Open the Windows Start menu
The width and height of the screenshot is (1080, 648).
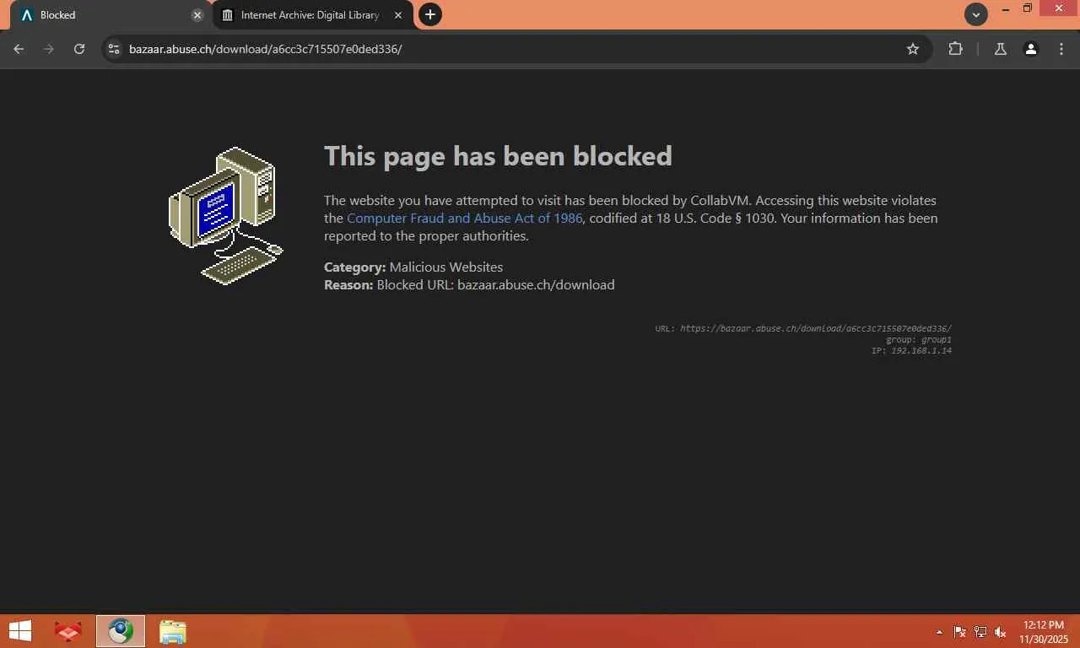pyautogui.click(x=19, y=631)
